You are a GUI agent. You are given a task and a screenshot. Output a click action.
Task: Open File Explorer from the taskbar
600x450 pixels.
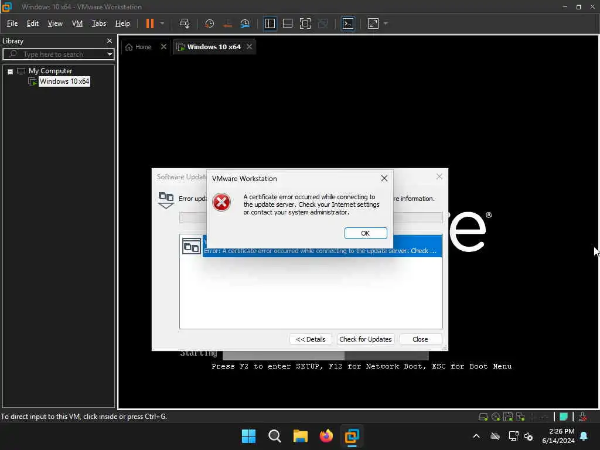pos(301,436)
